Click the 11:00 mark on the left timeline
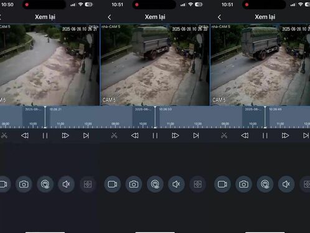310x233 pixels. pos(60,124)
